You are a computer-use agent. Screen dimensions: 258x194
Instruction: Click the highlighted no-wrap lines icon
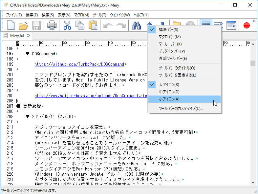click(206, 23)
